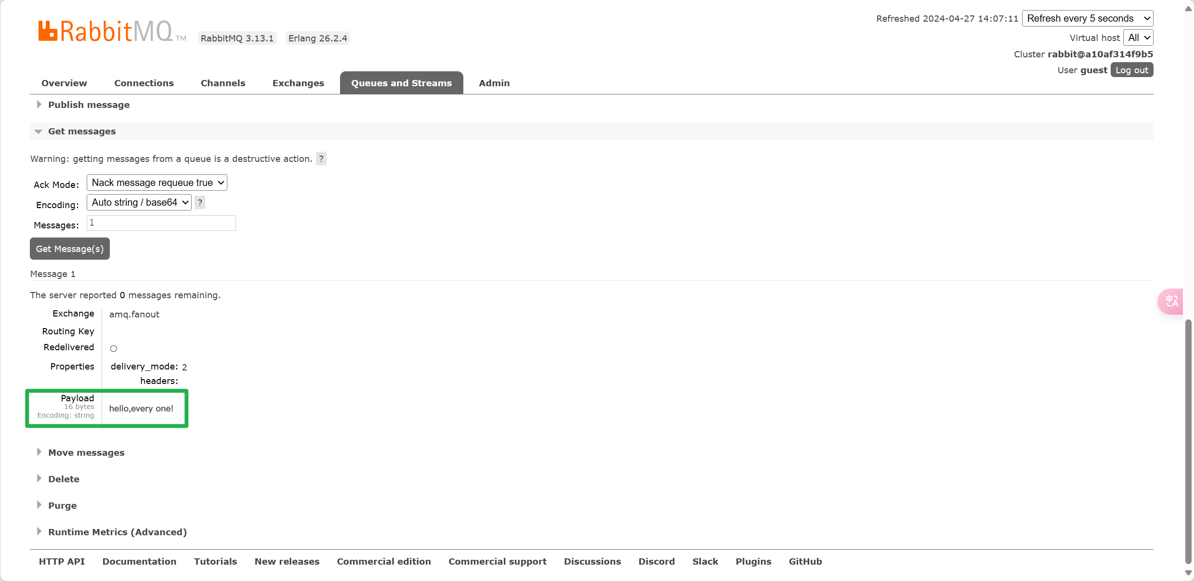Click the help icon beside destructive warning
This screenshot has width=1194, height=581.
coord(321,158)
